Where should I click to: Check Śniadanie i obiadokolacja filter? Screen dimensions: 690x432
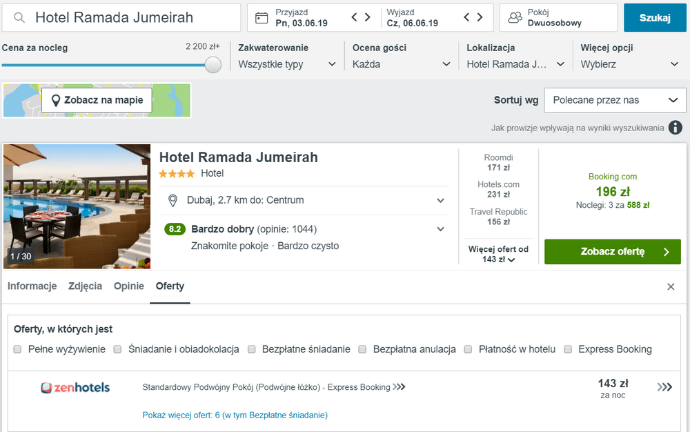pos(117,349)
